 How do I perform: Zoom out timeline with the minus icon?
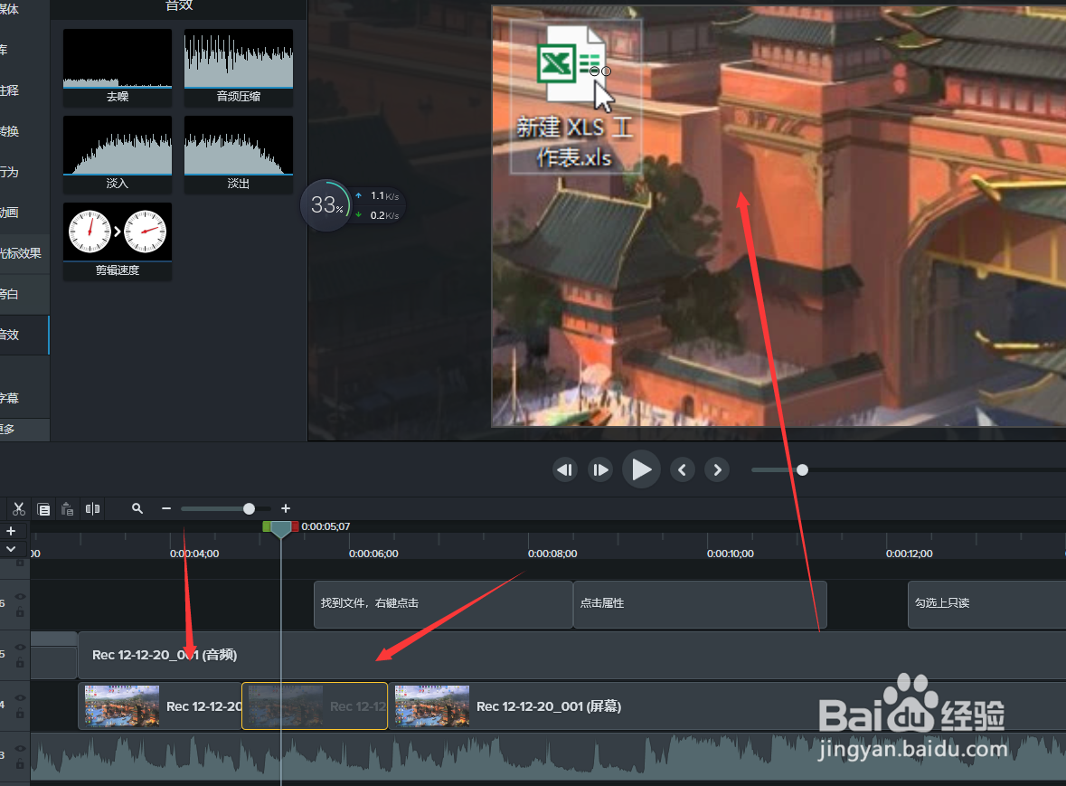165,508
